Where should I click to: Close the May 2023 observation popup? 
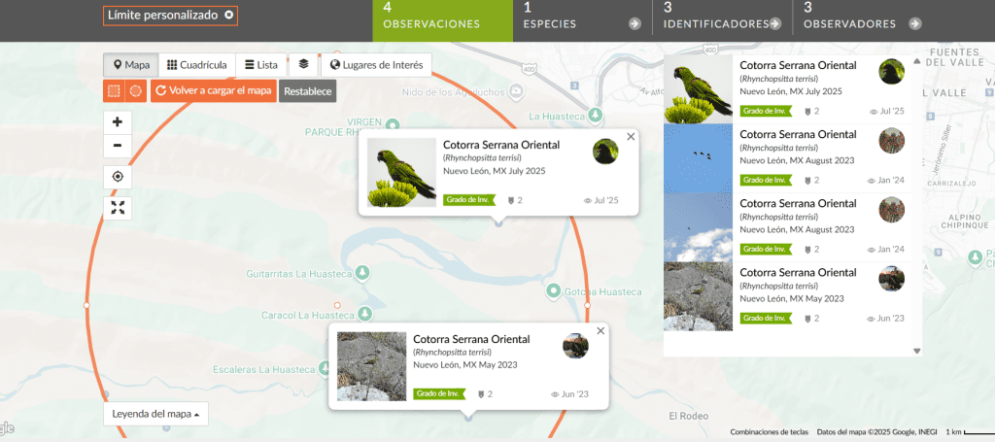tap(600, 331)
